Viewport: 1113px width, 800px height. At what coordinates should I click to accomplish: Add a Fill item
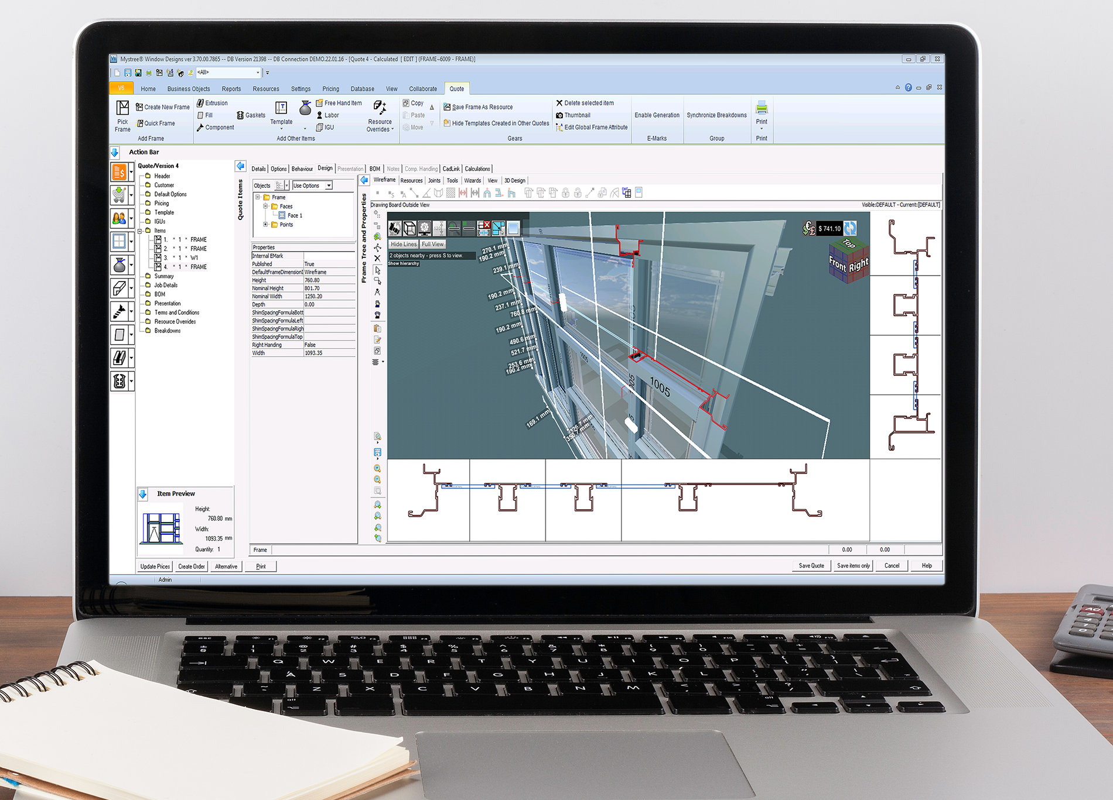(x=205, y=115)
